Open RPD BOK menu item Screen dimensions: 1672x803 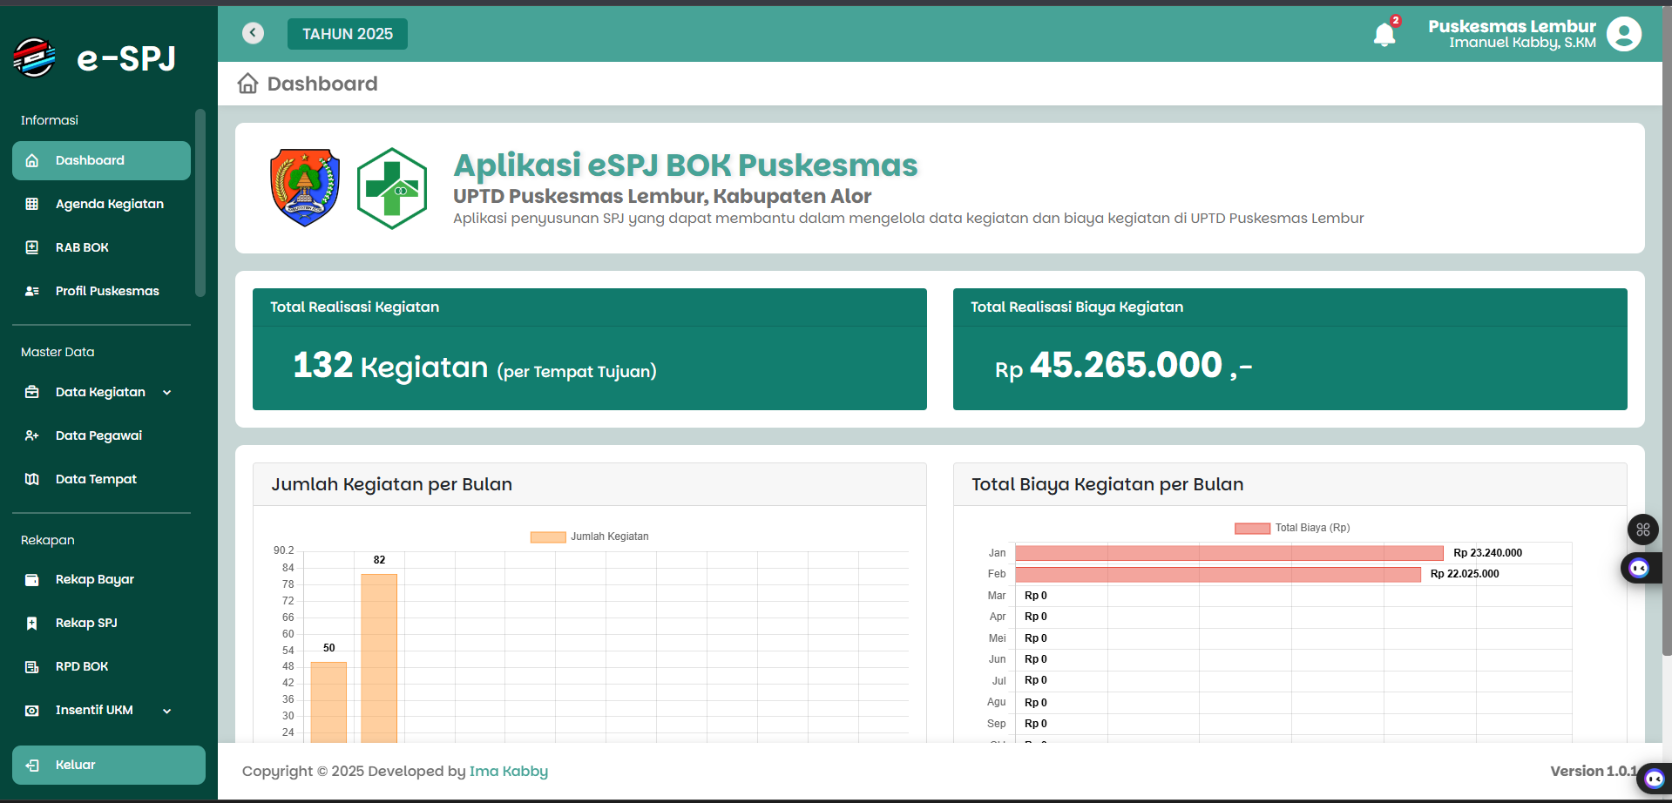point(101,667)
